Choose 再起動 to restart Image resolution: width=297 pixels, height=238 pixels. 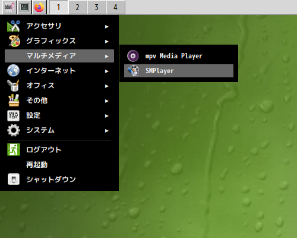(x=59, y=164)
